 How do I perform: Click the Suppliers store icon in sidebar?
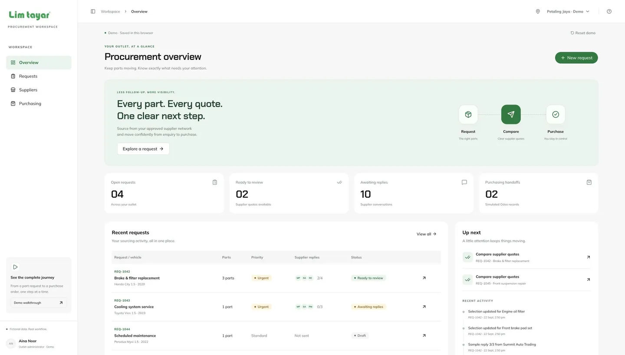click(13, 90)
